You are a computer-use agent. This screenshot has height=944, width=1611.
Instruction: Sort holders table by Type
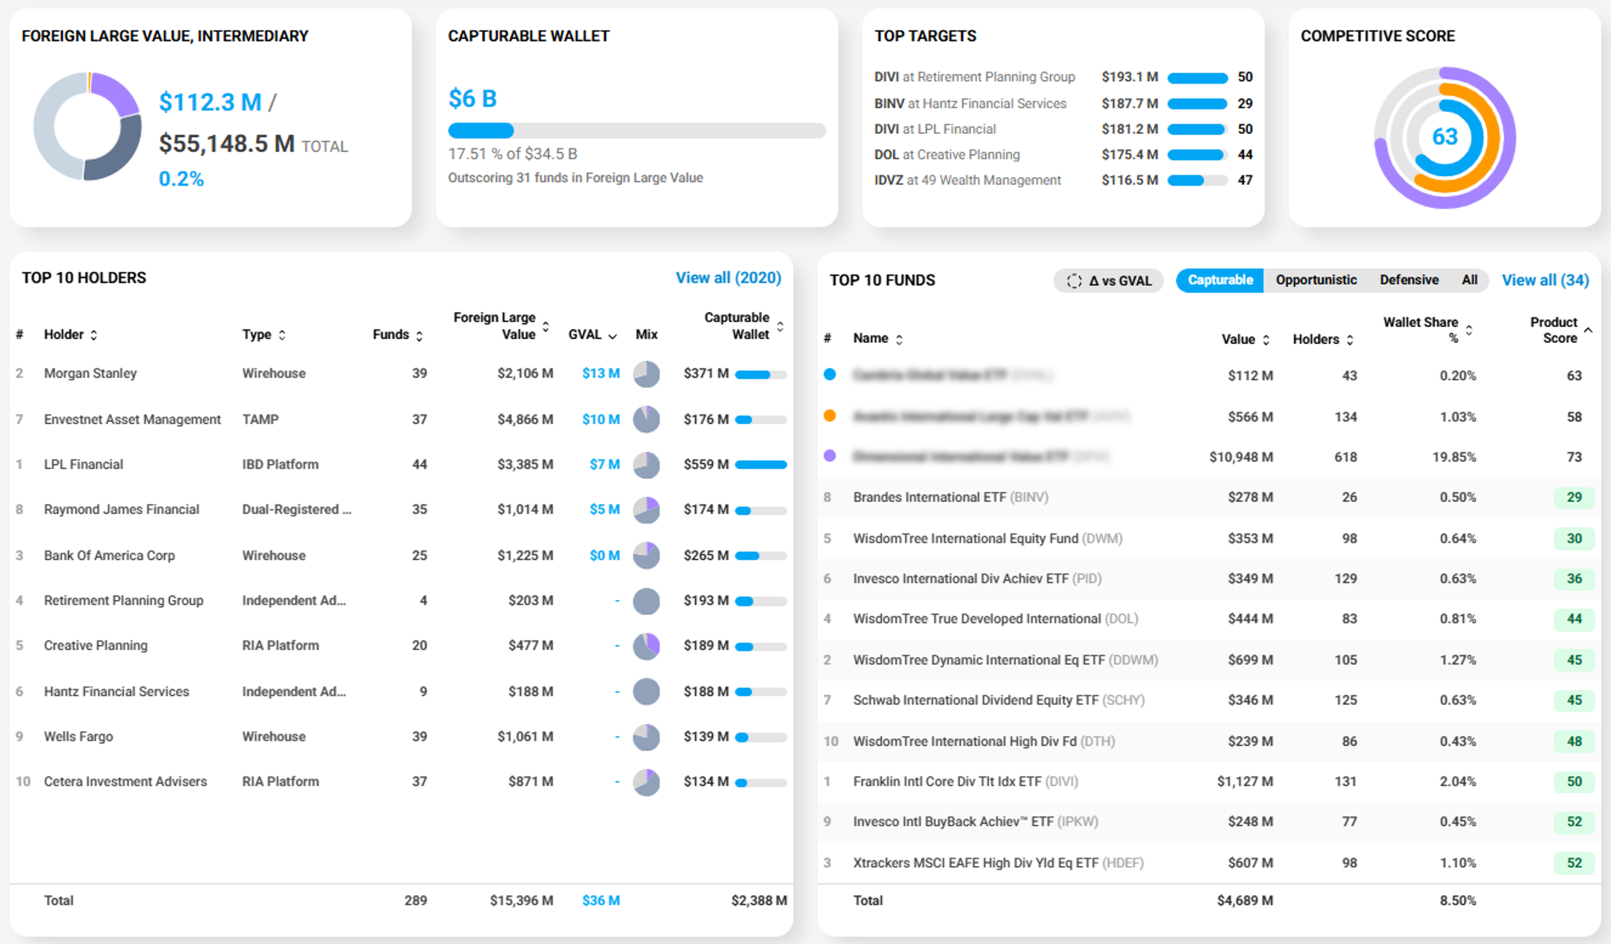(282, 335)
